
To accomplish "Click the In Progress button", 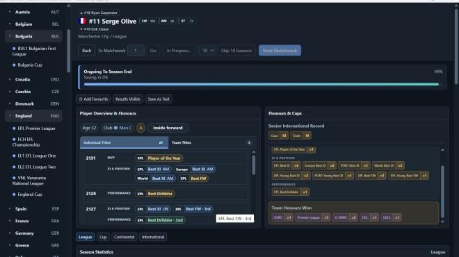I will point(179,51).
